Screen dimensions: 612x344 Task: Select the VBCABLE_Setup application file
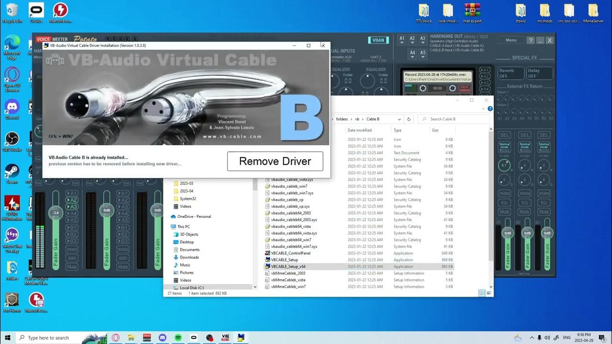(x=359, y=260)
